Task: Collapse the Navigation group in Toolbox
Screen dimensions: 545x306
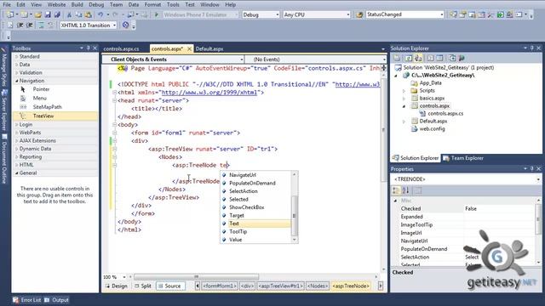Action: tap(17, 81)
